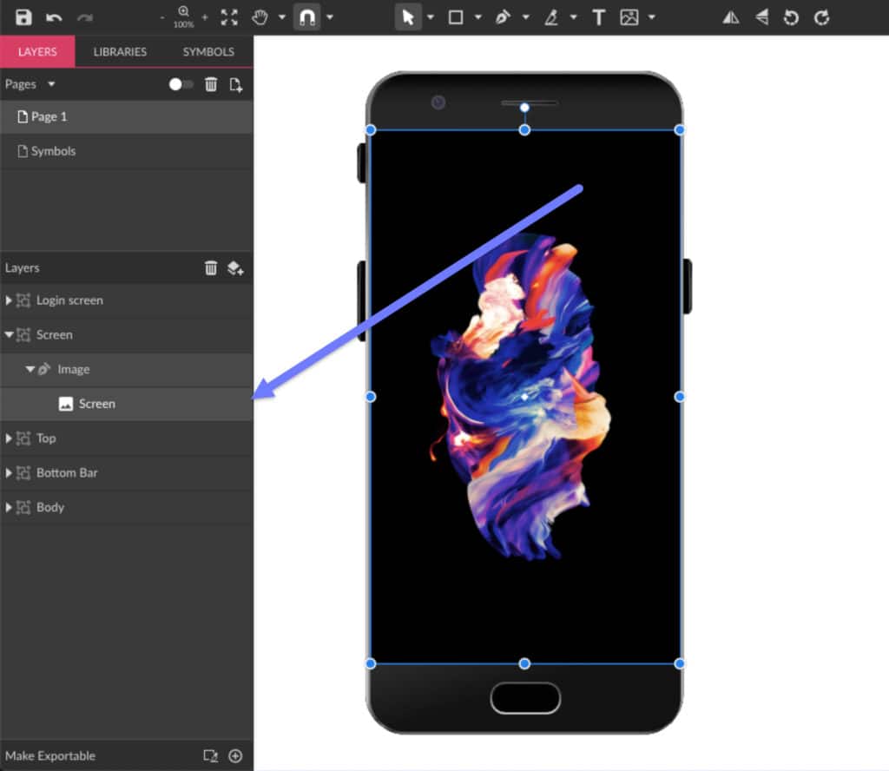Image resolution: width=889 pixels, height=771 pixels.
Task: Flip the selection horizontally
Action: [x=731, y=17]
